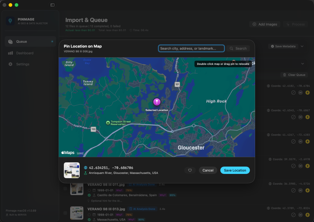Screen dimensions: 314x222
Task: Open the Queue section in the sidebar
Action: [30, 41]
